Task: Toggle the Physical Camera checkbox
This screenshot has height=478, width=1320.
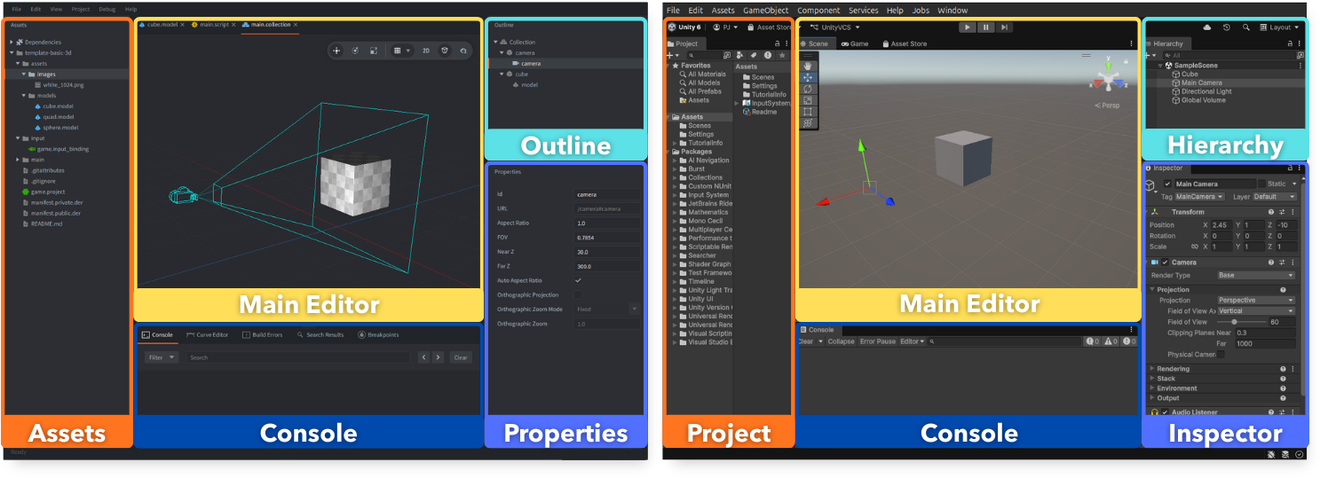Action: [1220, 355]
